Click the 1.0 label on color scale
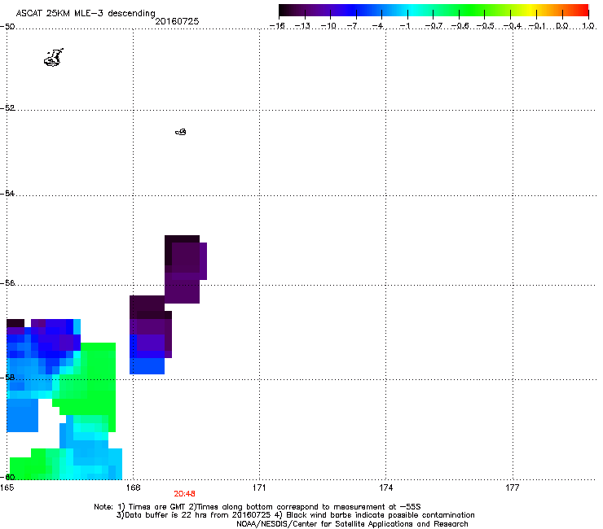The width and height of the screenshot is (603, 529). (x=588, y=26)
